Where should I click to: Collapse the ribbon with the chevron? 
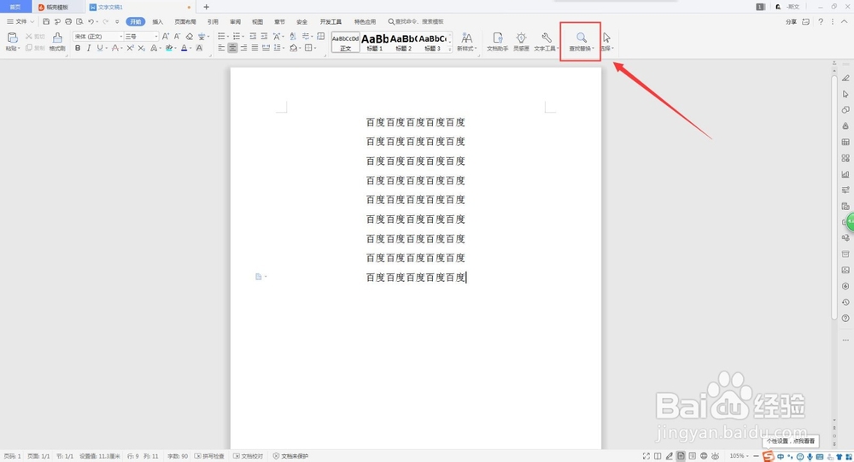pos(845,22)
